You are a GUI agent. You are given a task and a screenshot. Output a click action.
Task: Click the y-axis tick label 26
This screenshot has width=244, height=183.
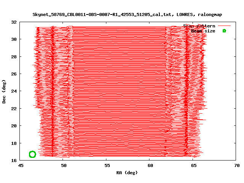tap(14, 74)
